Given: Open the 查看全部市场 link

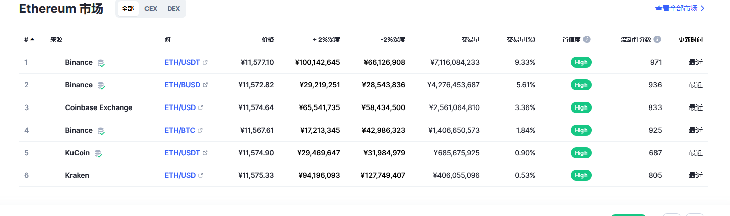Looking at the screenshot, I should (x=676, y=9).
